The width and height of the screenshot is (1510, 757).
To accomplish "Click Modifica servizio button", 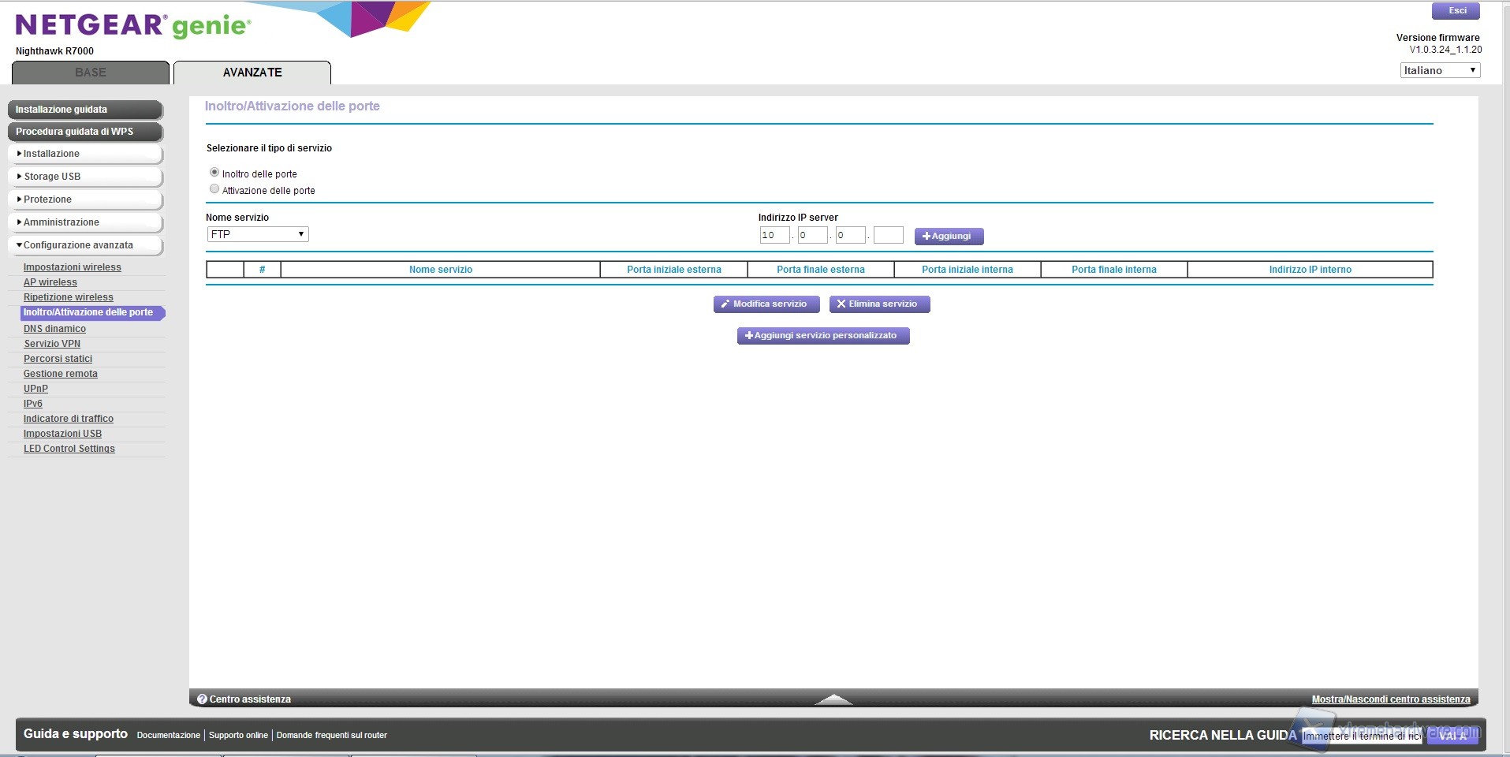I will [x=766, y=304].
